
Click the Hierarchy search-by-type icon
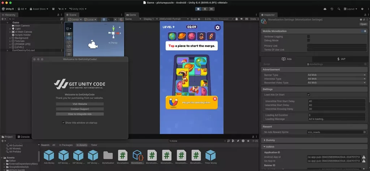[x=61, y=19]
